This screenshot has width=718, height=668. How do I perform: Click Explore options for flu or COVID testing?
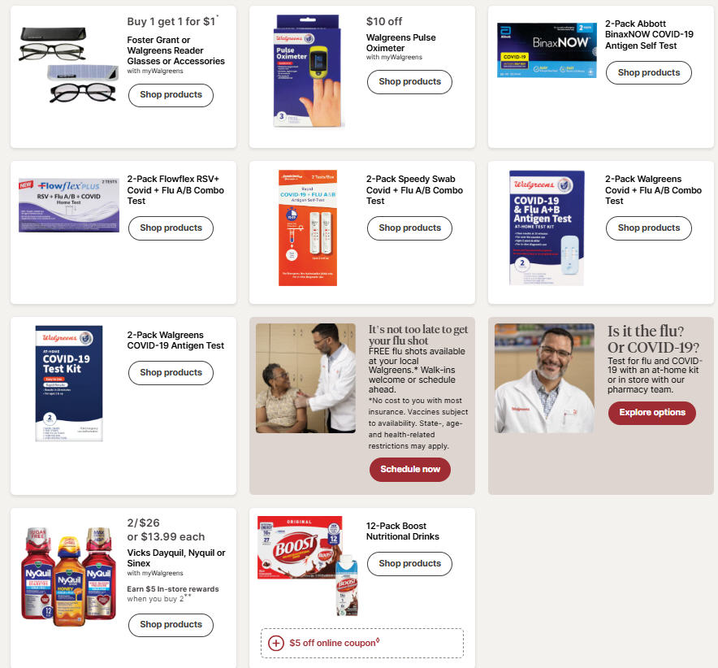point(652,412)
